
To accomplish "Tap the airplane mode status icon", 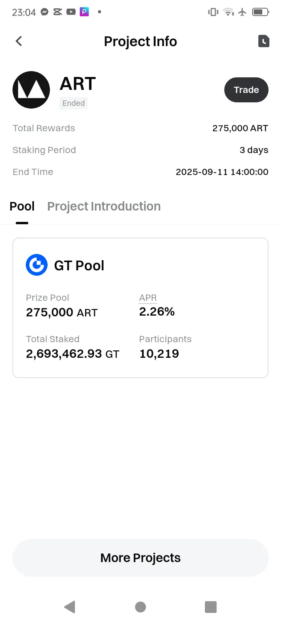I will pyautogui.click(x=242, y=12).
